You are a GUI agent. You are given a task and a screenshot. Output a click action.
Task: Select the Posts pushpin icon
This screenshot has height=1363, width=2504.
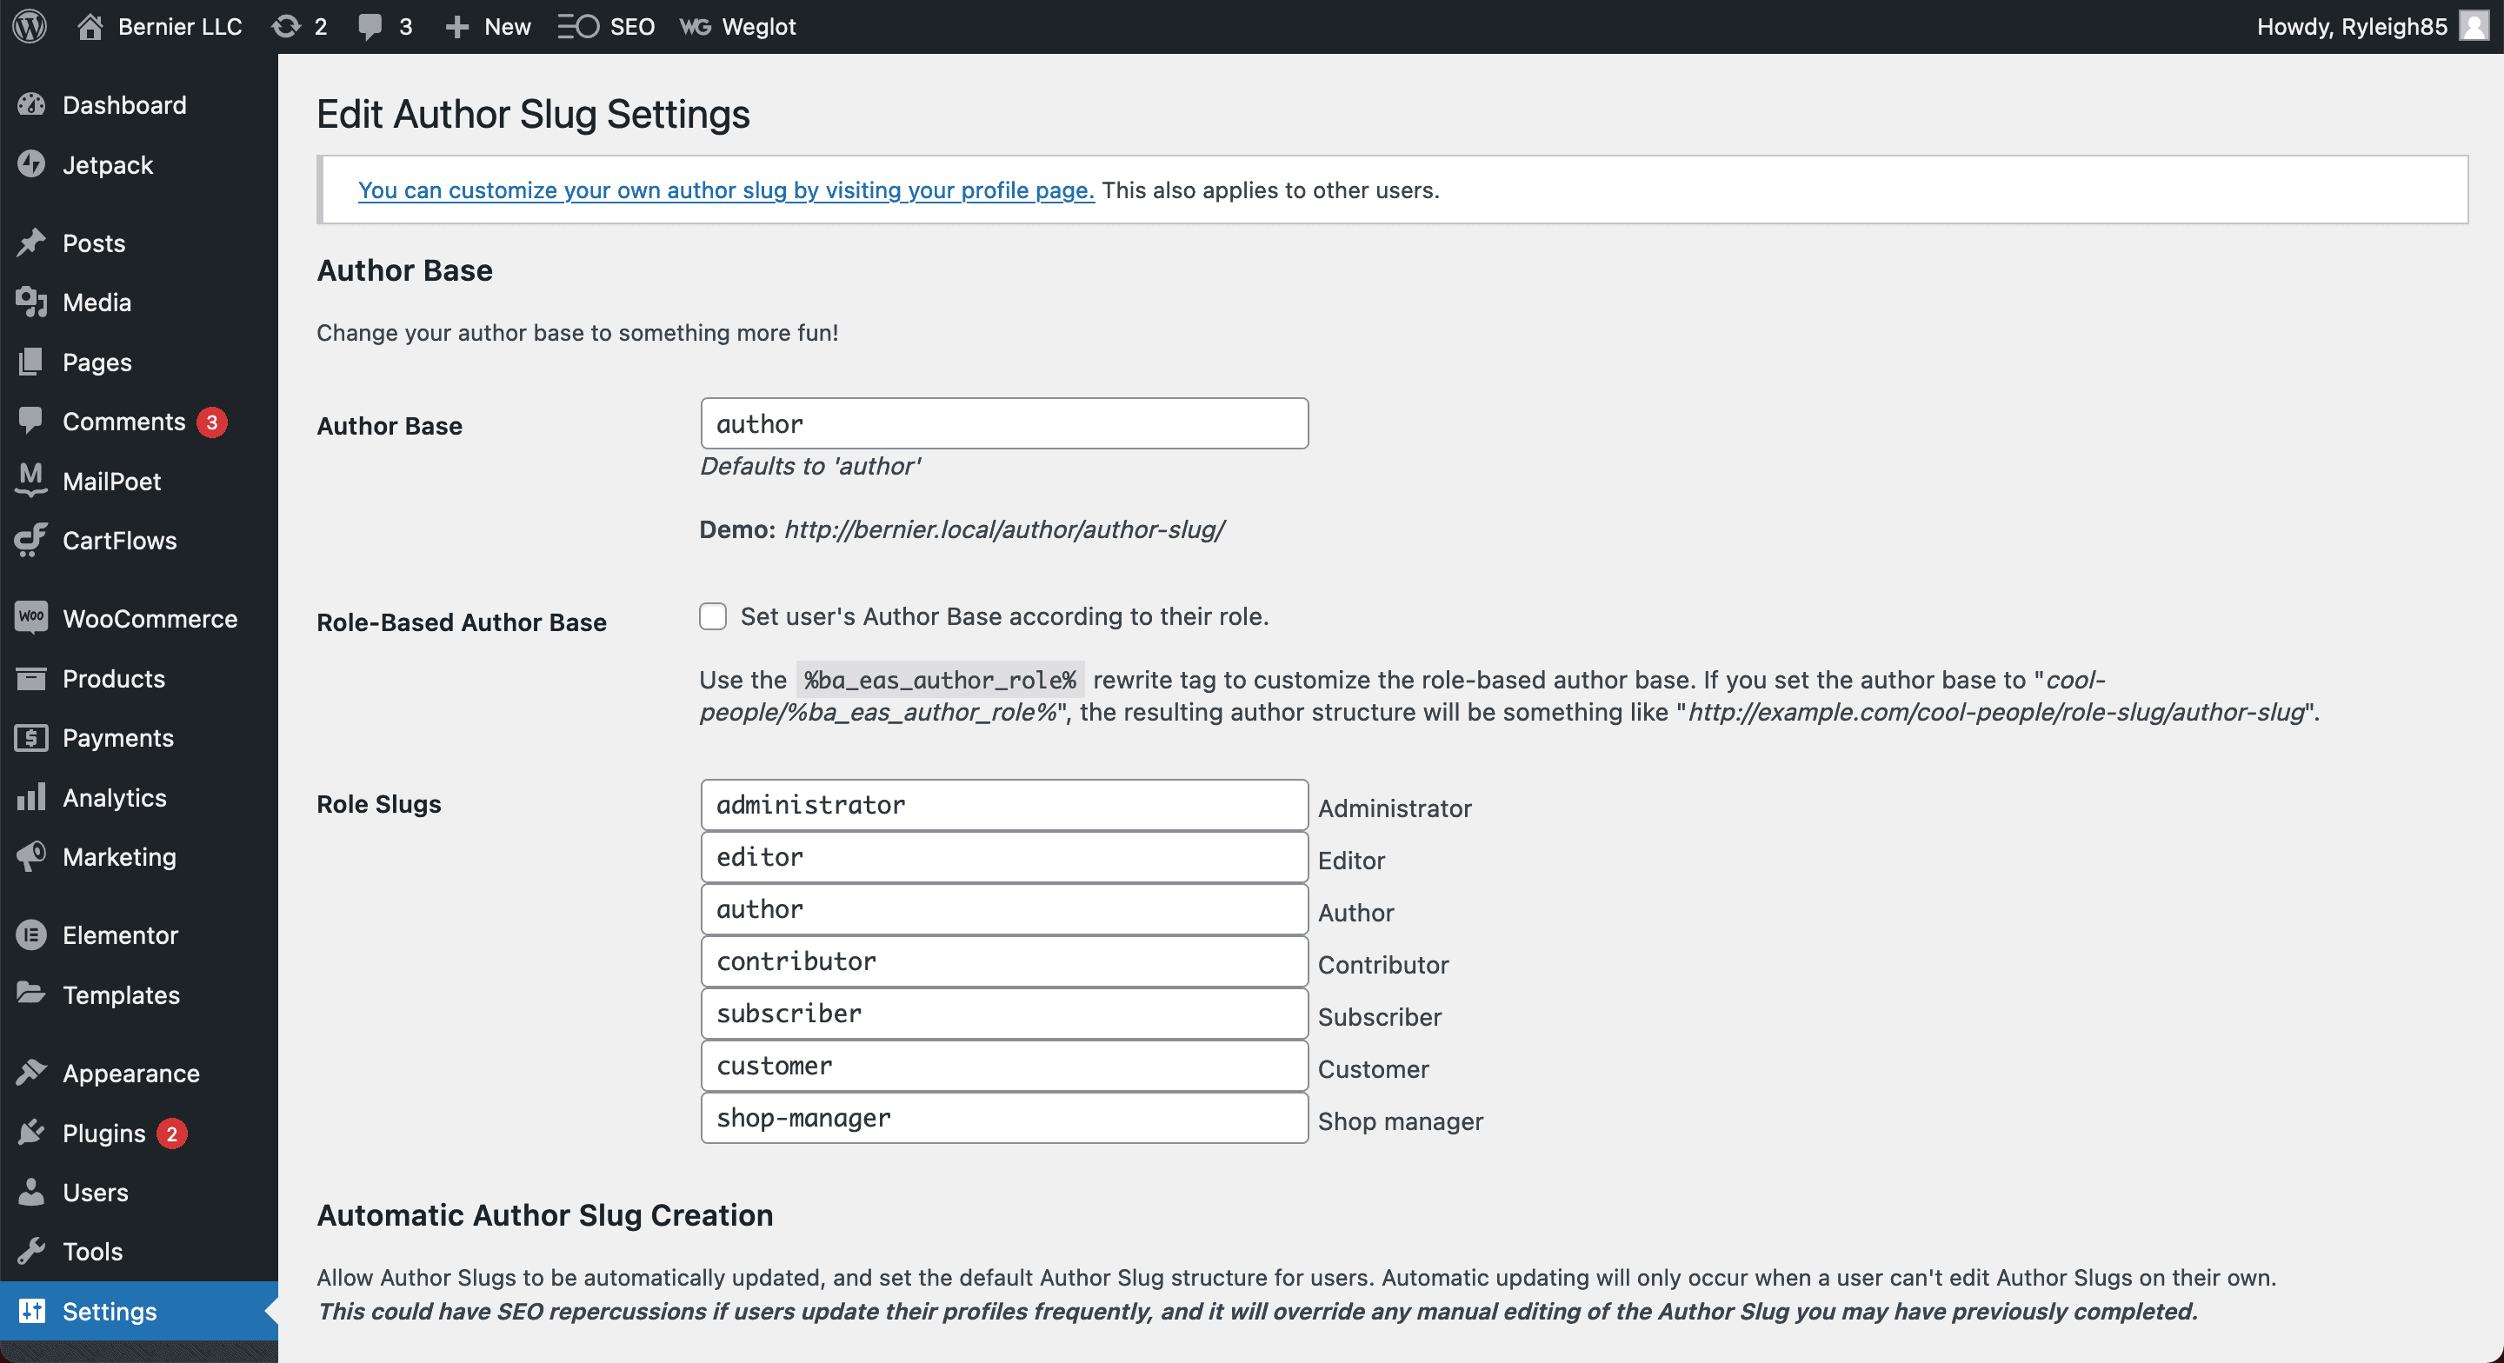31,243
